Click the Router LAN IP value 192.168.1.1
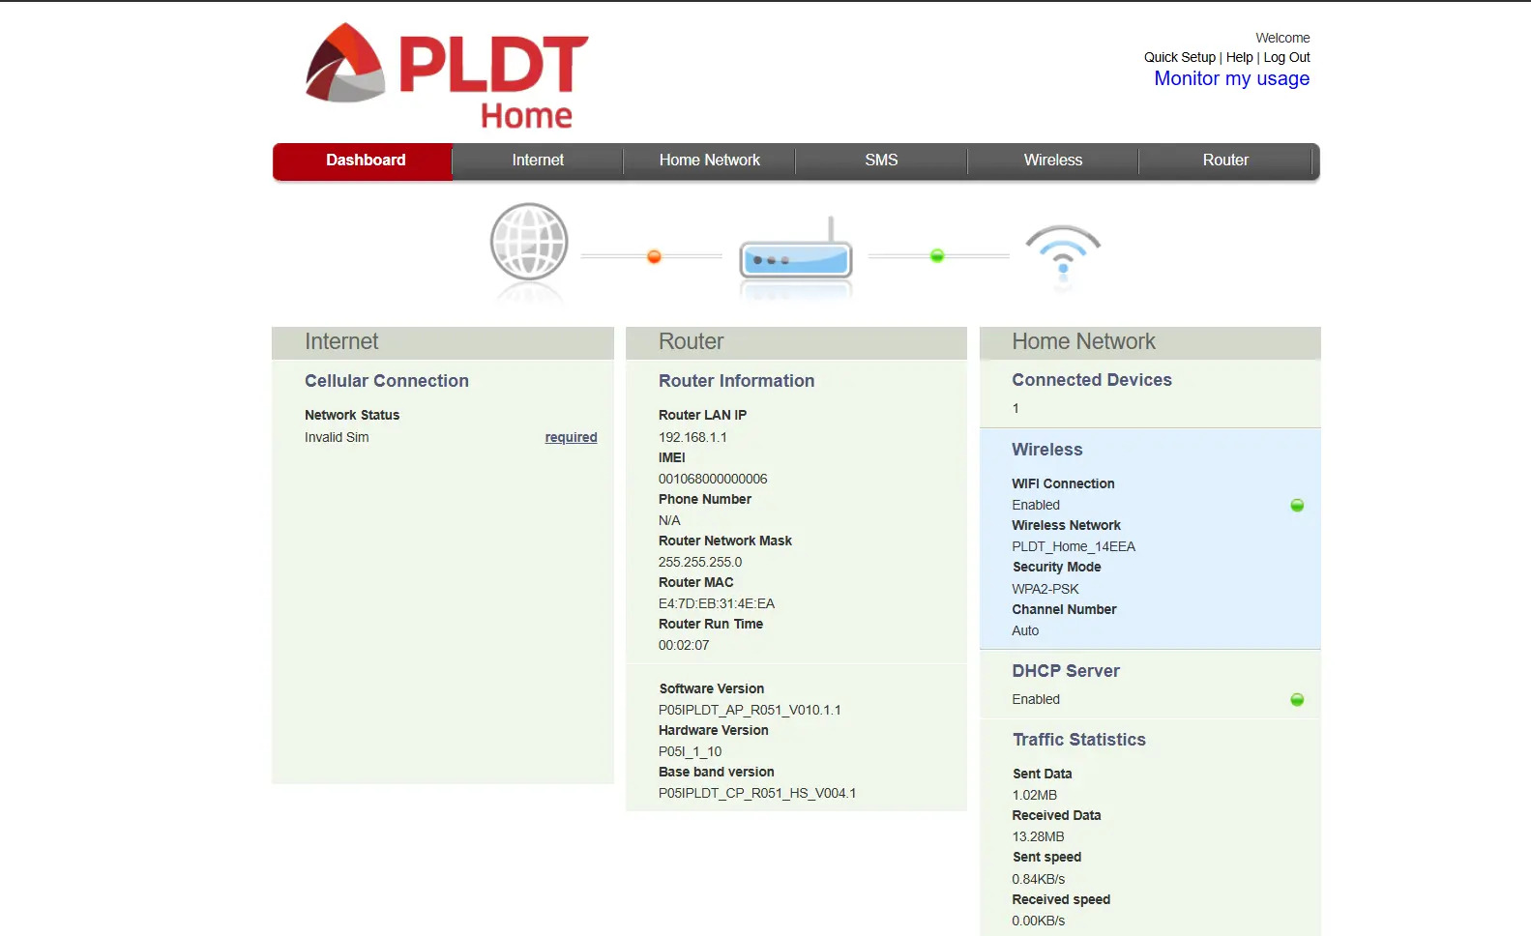 click(x=692, y=437)
